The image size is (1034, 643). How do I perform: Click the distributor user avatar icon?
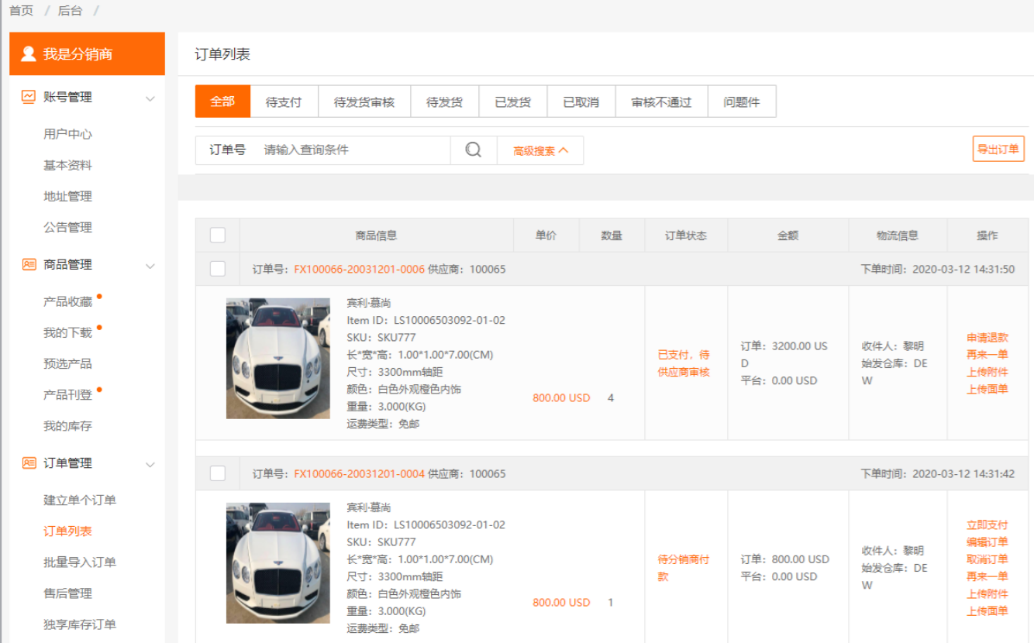coord(29,53)
